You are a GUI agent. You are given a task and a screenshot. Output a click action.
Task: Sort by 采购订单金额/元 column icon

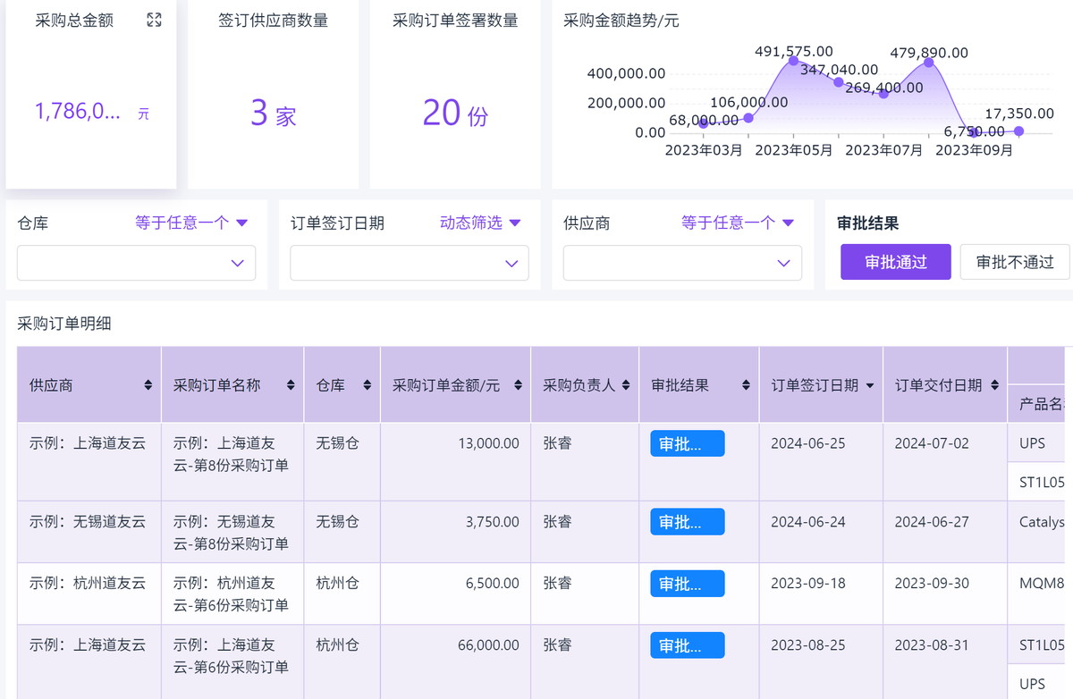point(517,385)
